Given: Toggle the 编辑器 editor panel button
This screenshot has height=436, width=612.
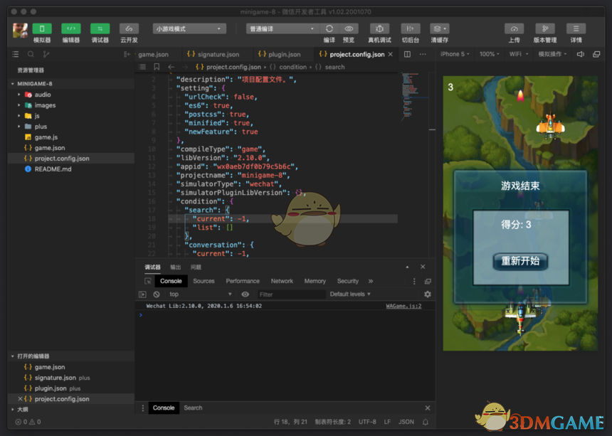Looking at the screenshot, I should (x=71, y=28).
